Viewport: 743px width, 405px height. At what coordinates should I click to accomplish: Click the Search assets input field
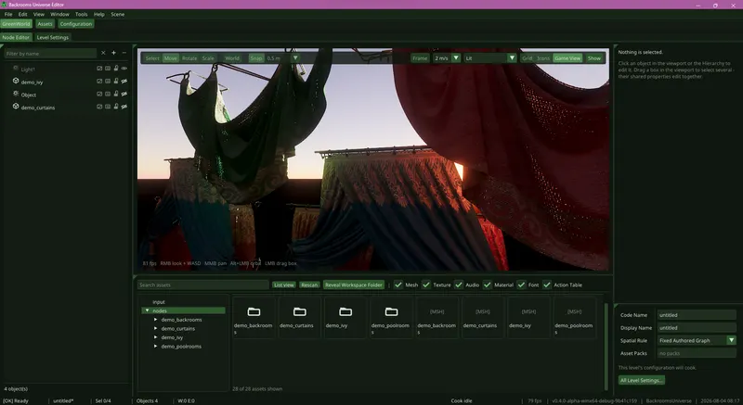(x=203, y=285)
